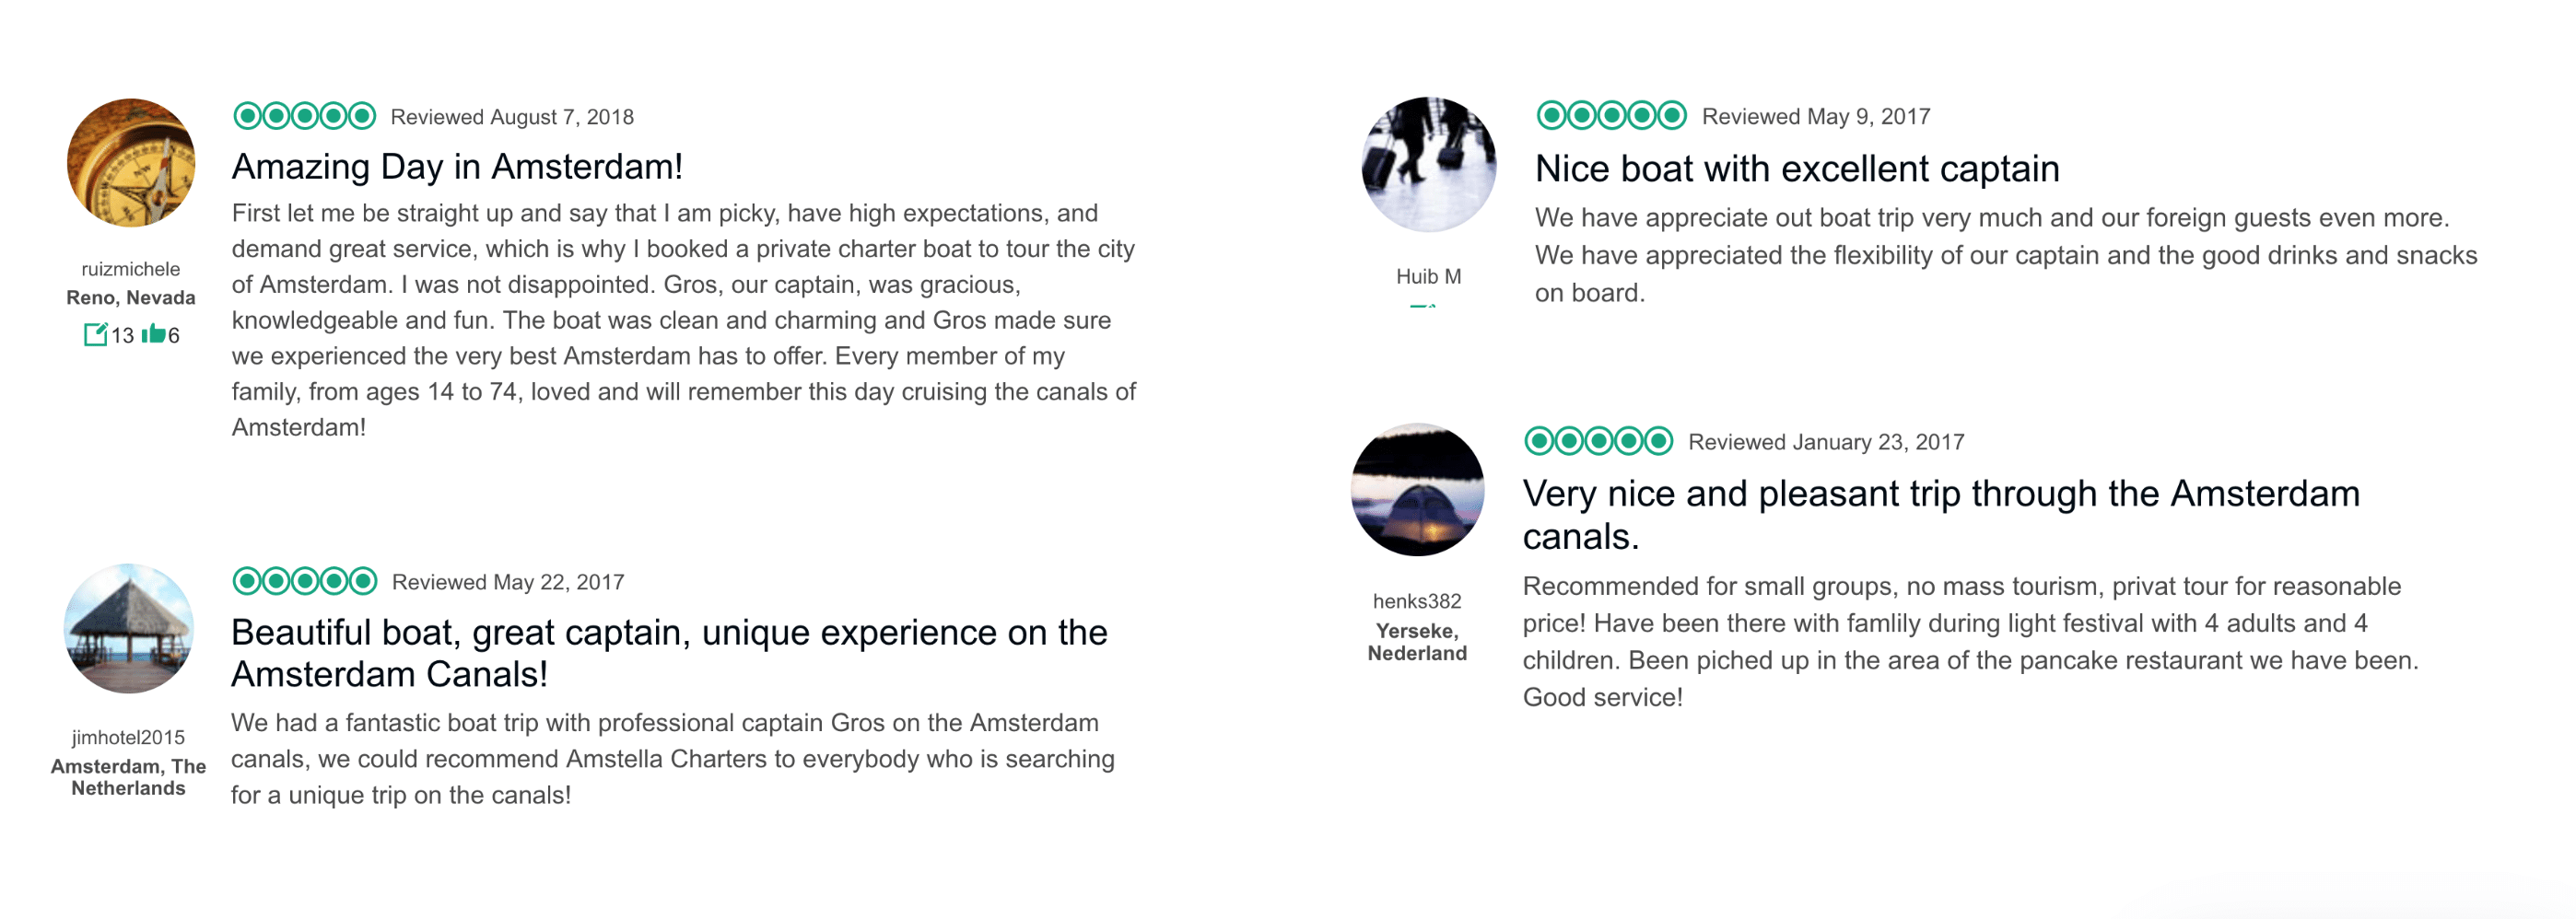Click jimhotel2015's beach hut avatar
This screenshot has height=919, width=2576.
coord(129,628)
